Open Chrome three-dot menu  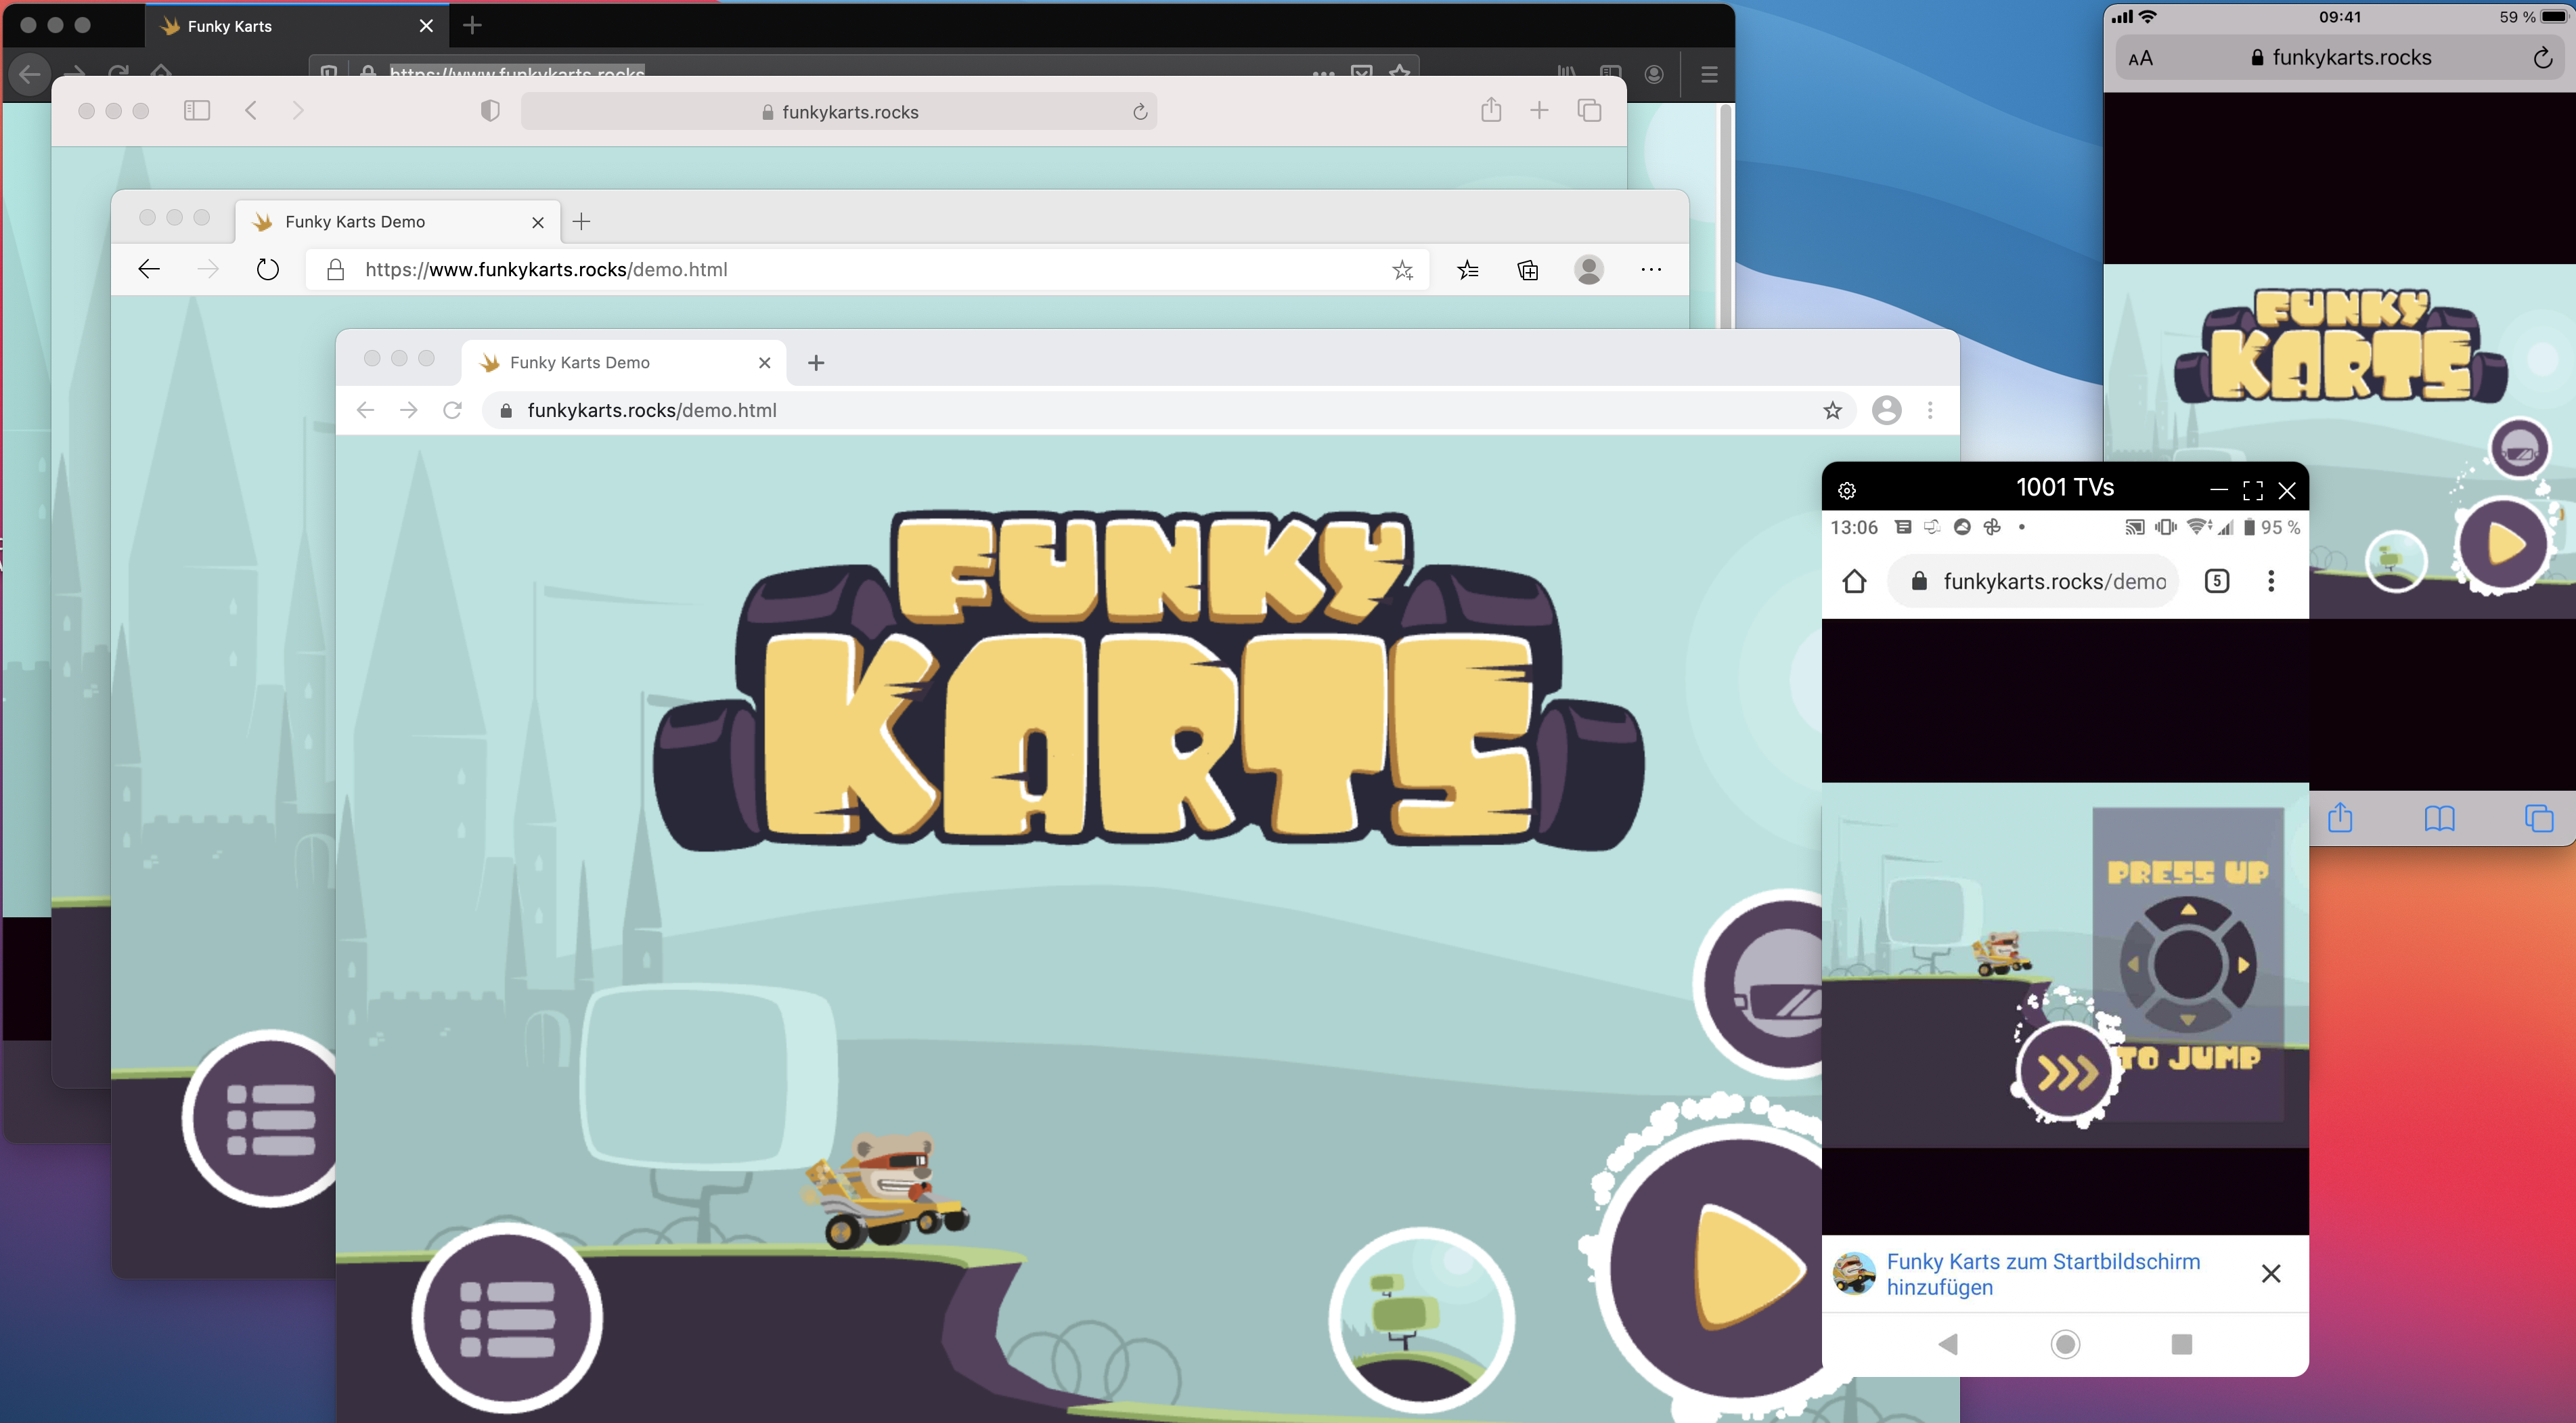(1930, 410)
